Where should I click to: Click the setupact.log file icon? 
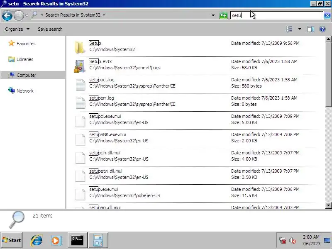80,85
